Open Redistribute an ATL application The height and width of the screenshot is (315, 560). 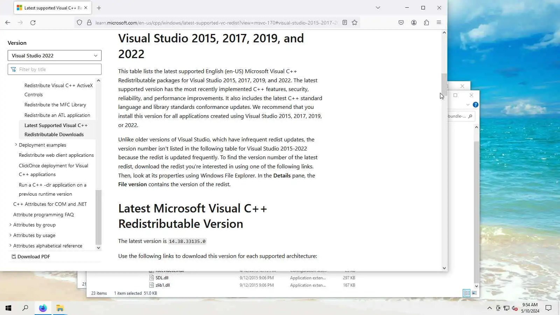point(57,115)
